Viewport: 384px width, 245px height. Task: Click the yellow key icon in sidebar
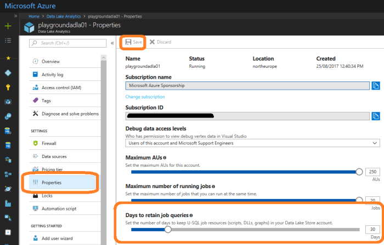click(8, 87)
